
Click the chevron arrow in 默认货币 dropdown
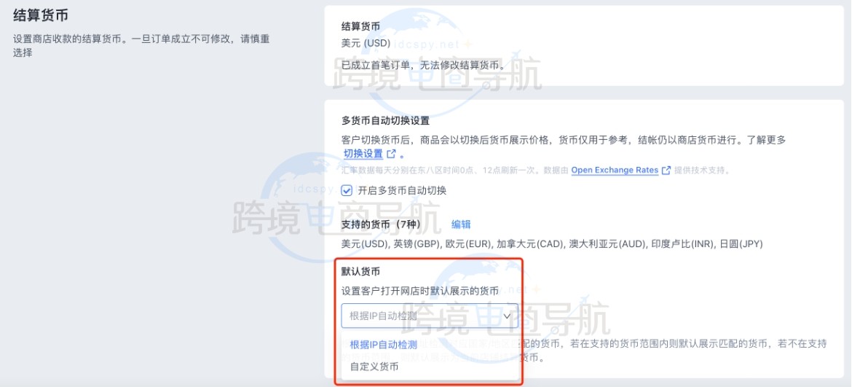click(x=507, y=316)
